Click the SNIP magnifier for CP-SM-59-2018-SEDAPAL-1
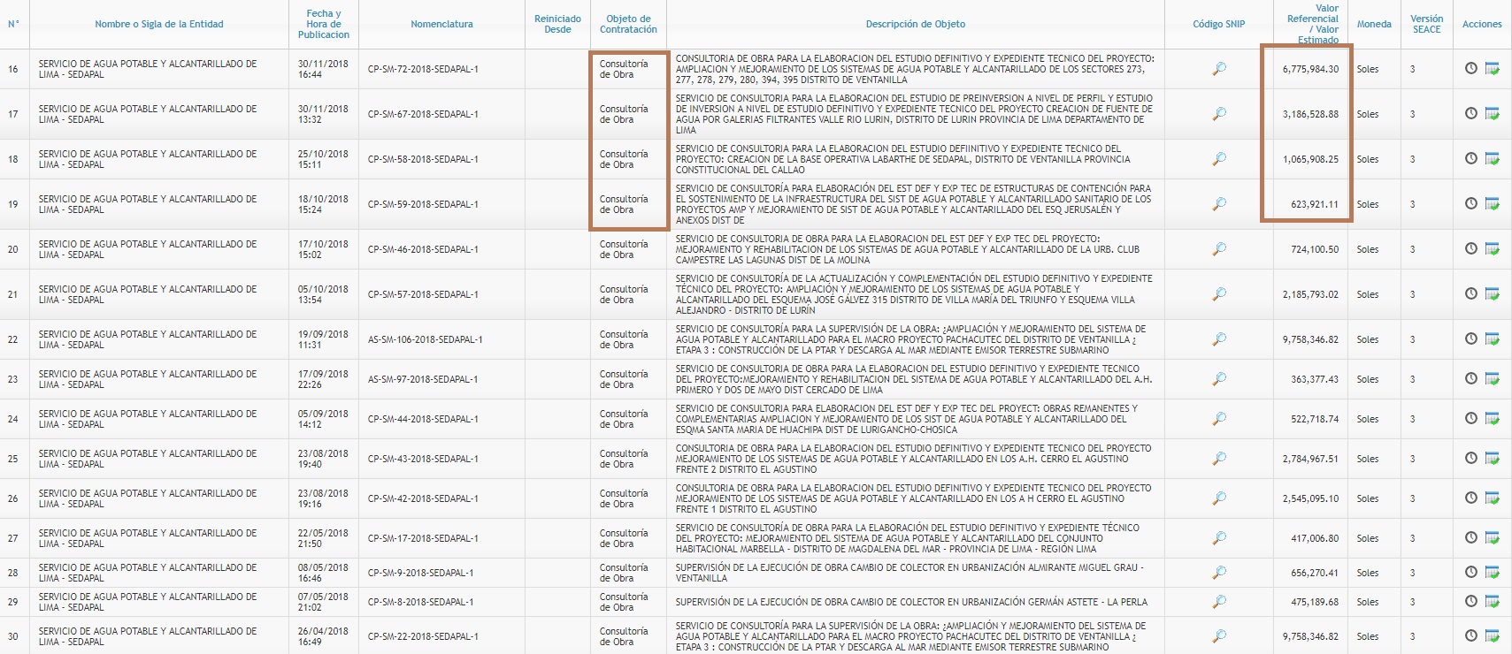 1218,204
